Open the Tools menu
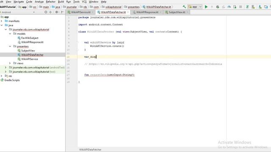271x152 pixels. 76,2
